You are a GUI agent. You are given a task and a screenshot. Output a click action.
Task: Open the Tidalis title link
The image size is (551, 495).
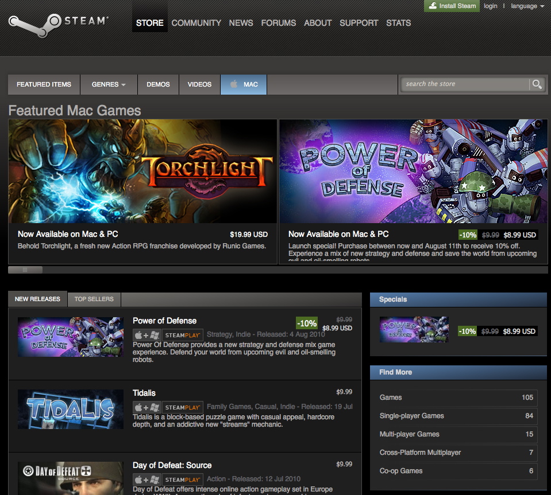tap(144, 393)
